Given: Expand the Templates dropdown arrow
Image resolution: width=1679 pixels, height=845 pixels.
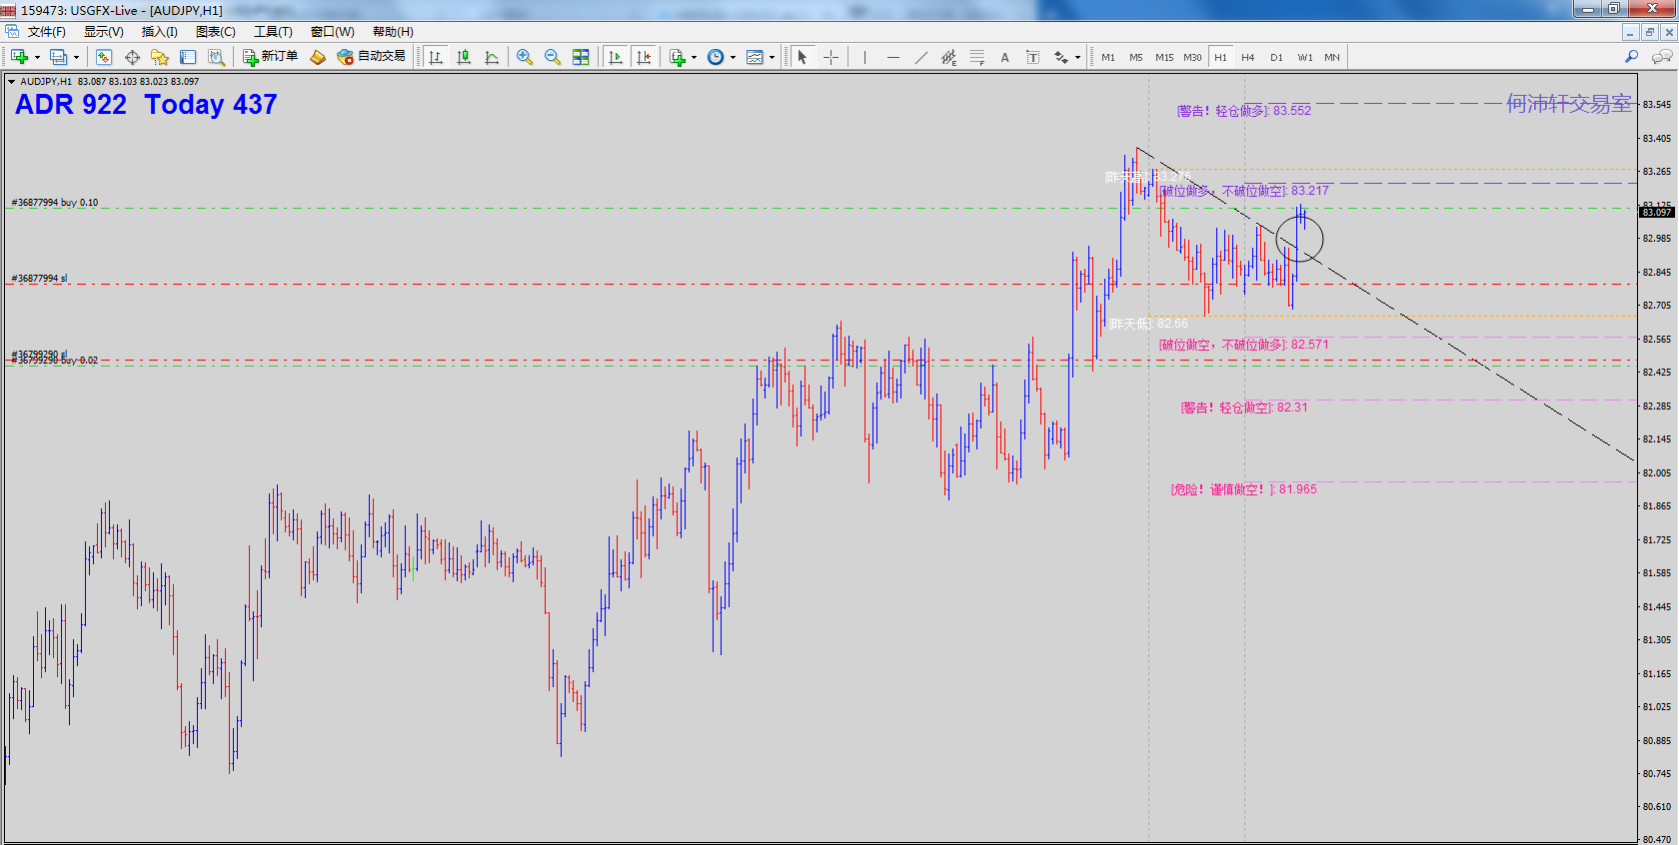Looking at the screenshot, I should pyautogui.click(x=772, y=57).
